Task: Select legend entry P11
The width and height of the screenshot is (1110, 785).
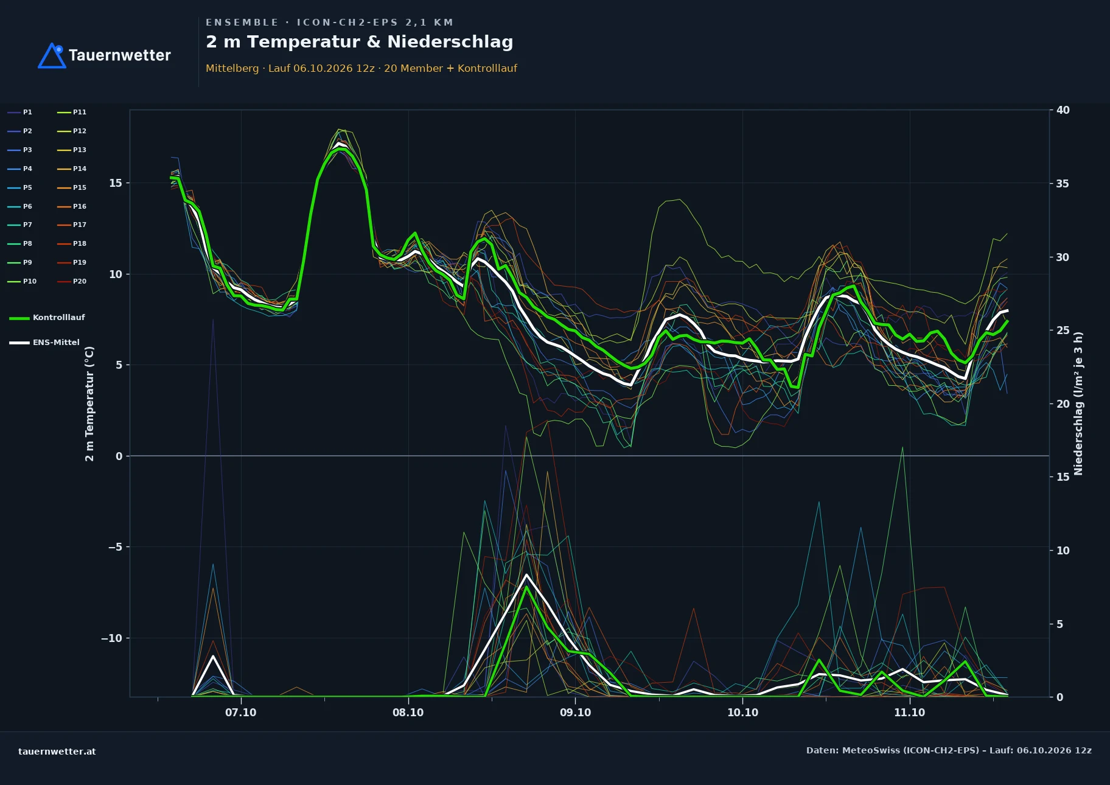Action: [72, 113]
